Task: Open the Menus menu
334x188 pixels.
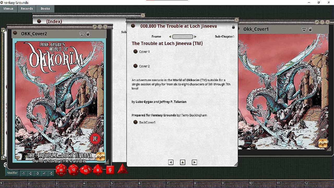Action: [x=8, y=9]
